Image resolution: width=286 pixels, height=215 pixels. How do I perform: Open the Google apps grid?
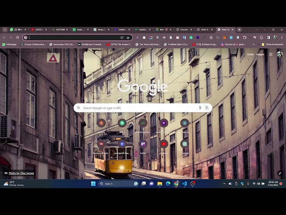click(271, 54)
